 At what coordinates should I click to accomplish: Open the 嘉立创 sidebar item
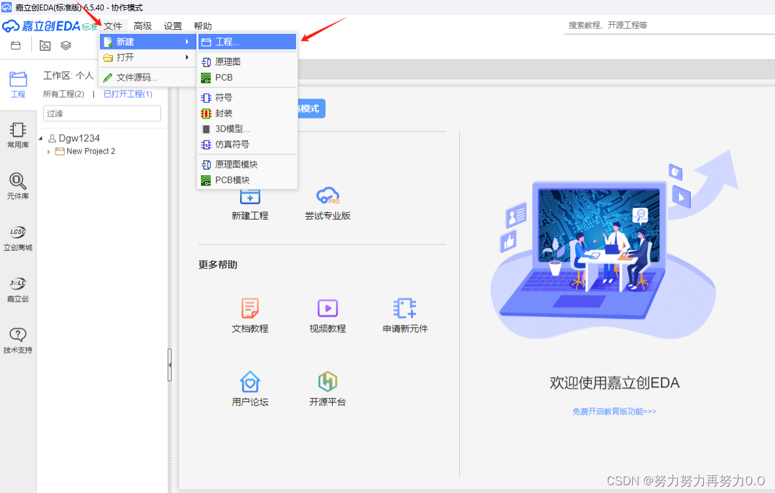(x=18, y=289)
